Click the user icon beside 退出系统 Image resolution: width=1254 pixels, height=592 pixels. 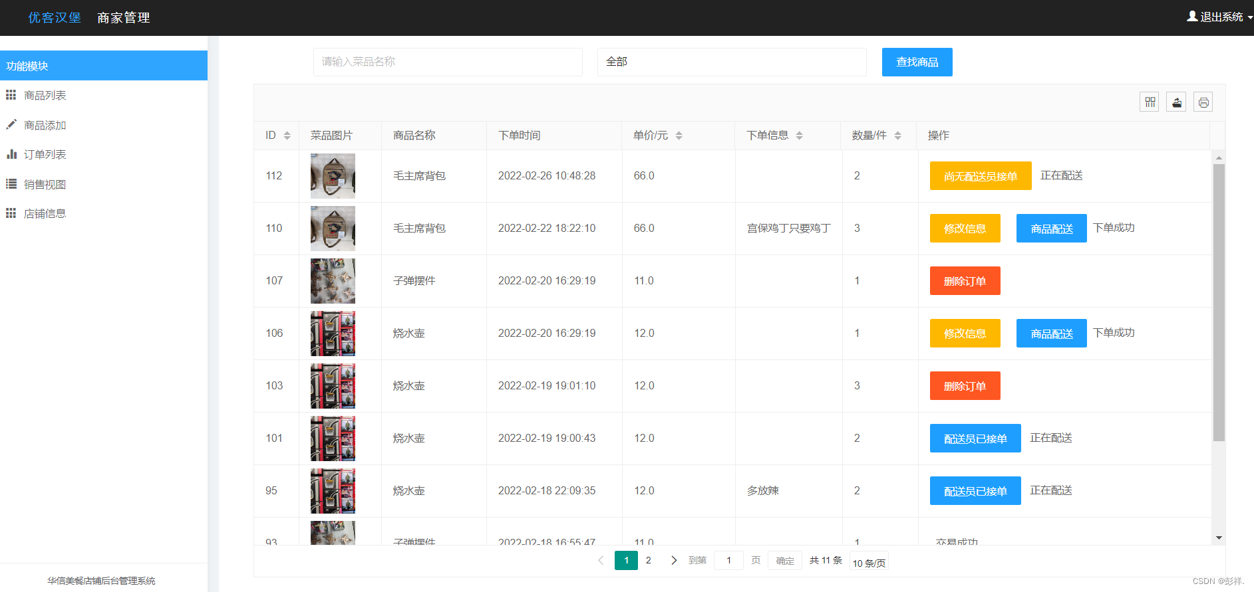pos(1192,16)
